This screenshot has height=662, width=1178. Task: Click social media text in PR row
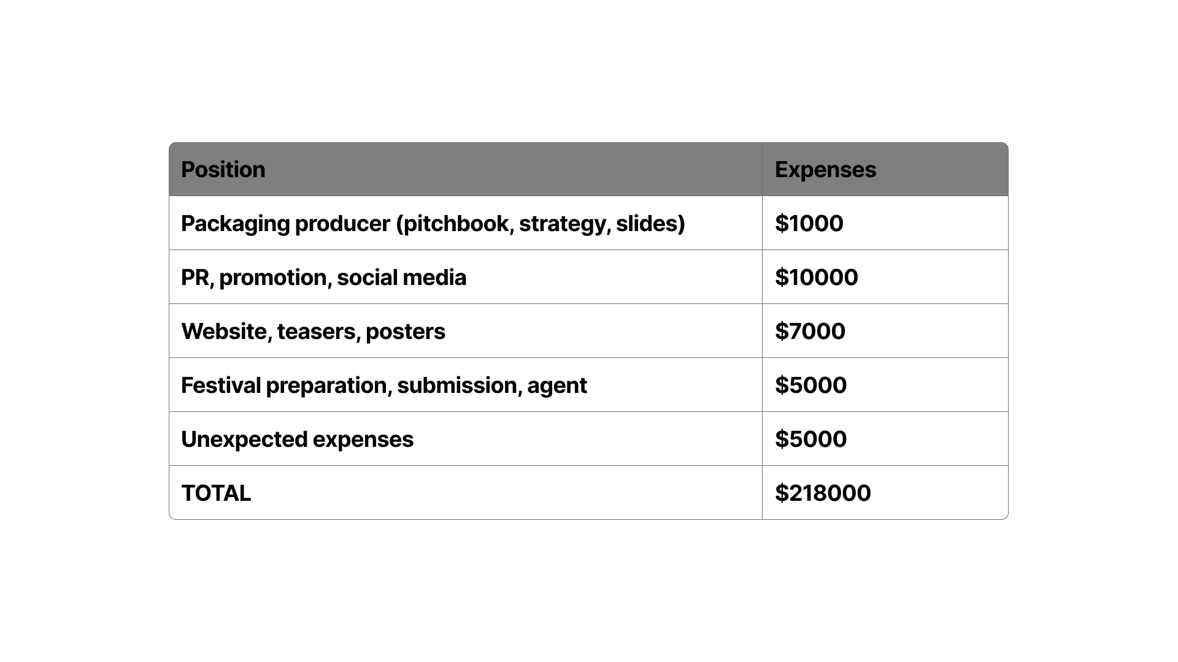(401, 278)
